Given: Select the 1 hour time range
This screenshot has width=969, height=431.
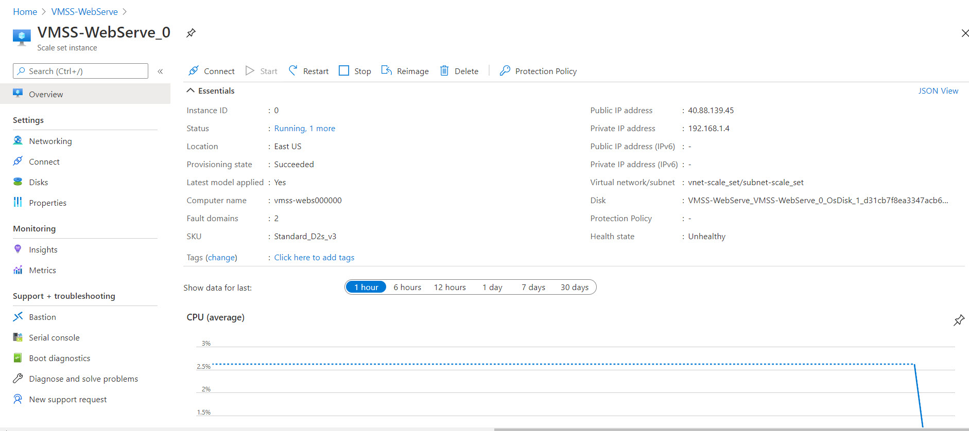Looking at the screenshot, I should [x=366, y=287].
